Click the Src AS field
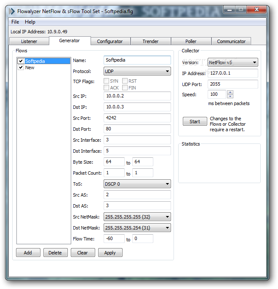This screenshot has width=278, height=289. click(x=137, y=194)
